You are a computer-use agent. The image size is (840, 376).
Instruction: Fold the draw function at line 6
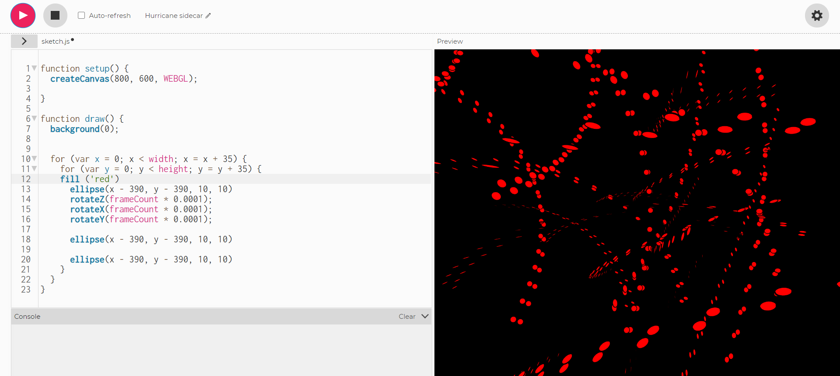coord(34,118)
